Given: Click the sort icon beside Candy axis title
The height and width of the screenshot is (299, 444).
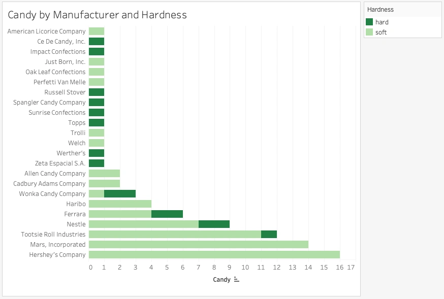Looking at the screenshot, I should click(236, 280).
